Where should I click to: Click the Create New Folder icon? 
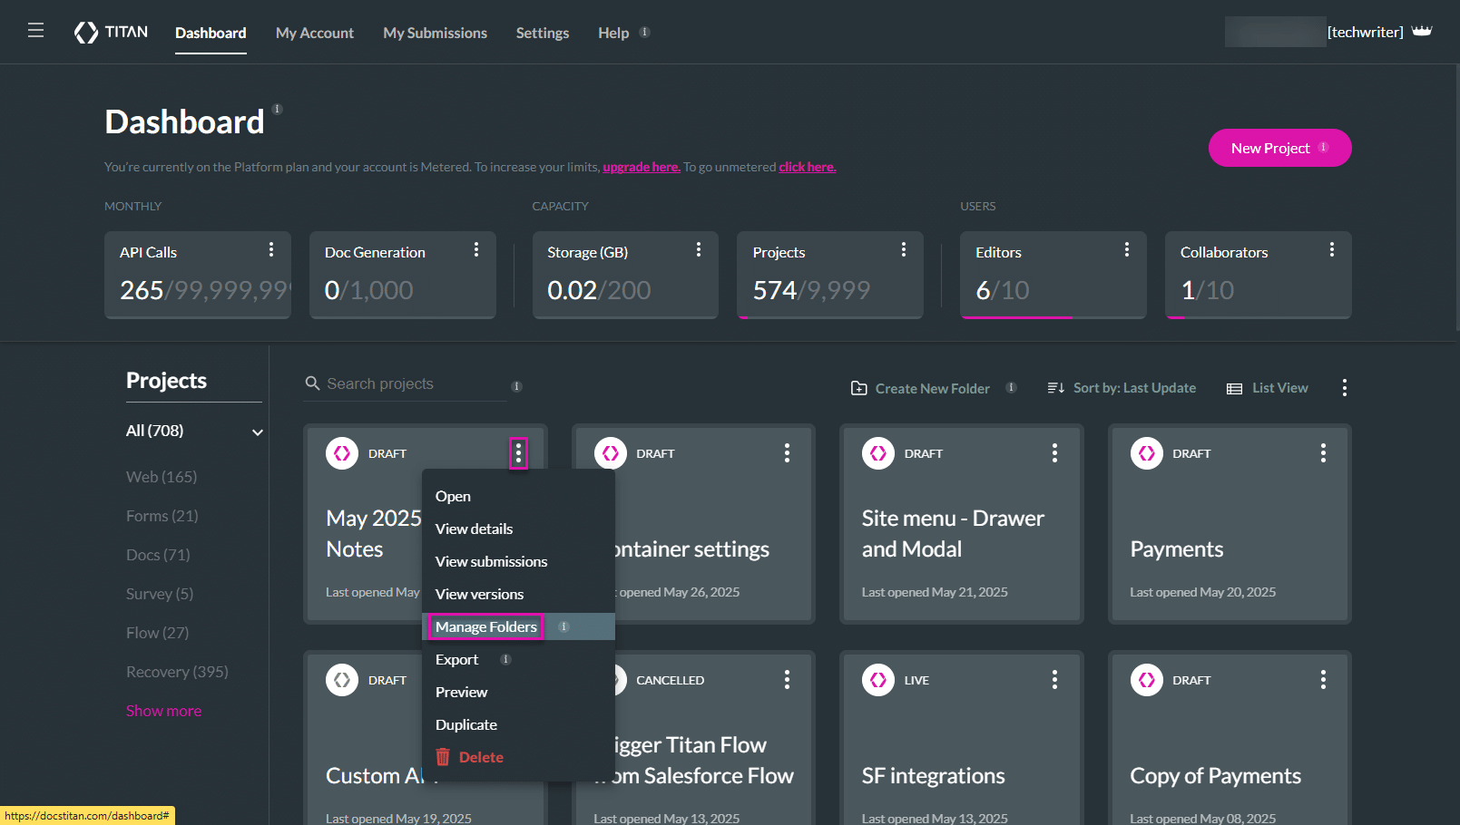pos(858,388)
